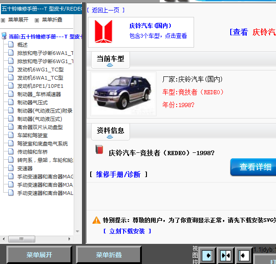Select 发动机6WA1_TC型 in the tree
Viewport: 276px width, 264px height.
click(40, 78)
